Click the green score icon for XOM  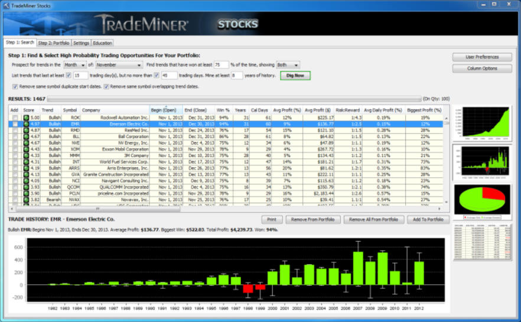[26, 149]
